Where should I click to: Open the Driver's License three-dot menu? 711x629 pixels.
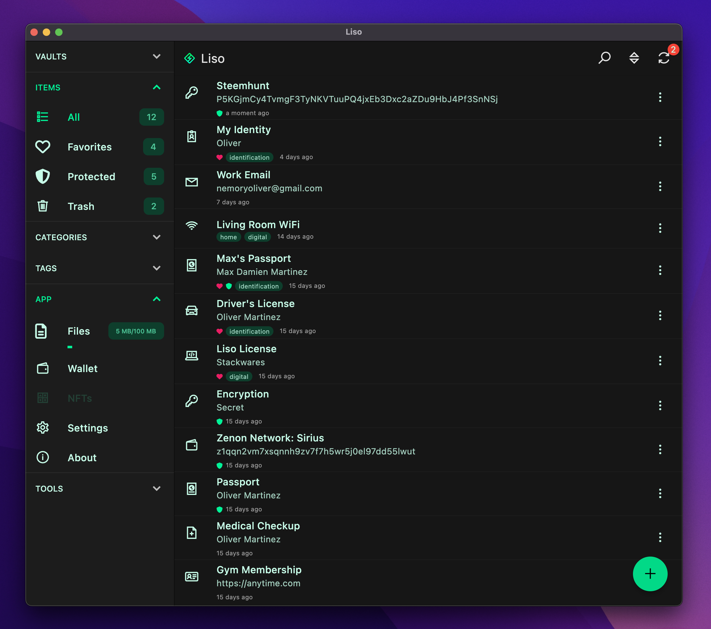660,315
